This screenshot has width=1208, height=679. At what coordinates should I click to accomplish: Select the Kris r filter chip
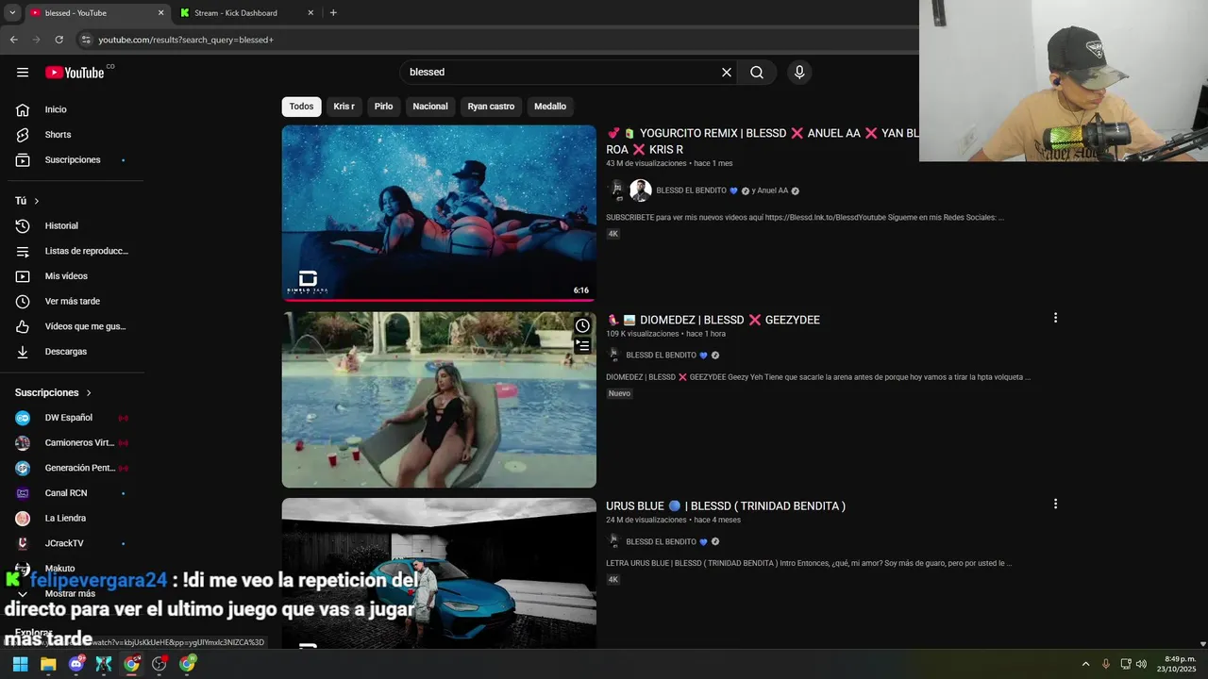[x=344, y=107]
